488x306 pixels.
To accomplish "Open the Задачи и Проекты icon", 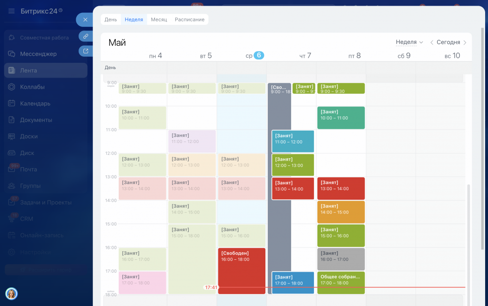I will click(11, 203).
